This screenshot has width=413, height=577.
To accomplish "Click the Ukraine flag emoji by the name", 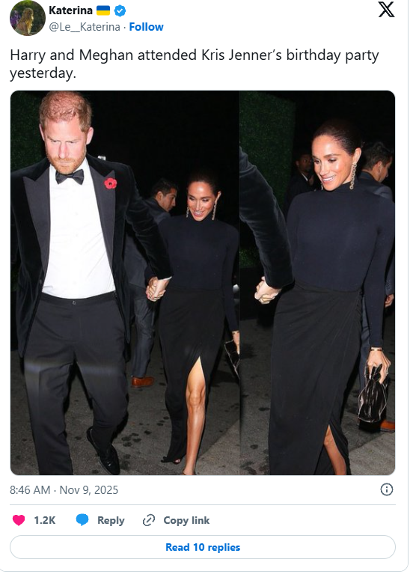I will tap(103, 10).
